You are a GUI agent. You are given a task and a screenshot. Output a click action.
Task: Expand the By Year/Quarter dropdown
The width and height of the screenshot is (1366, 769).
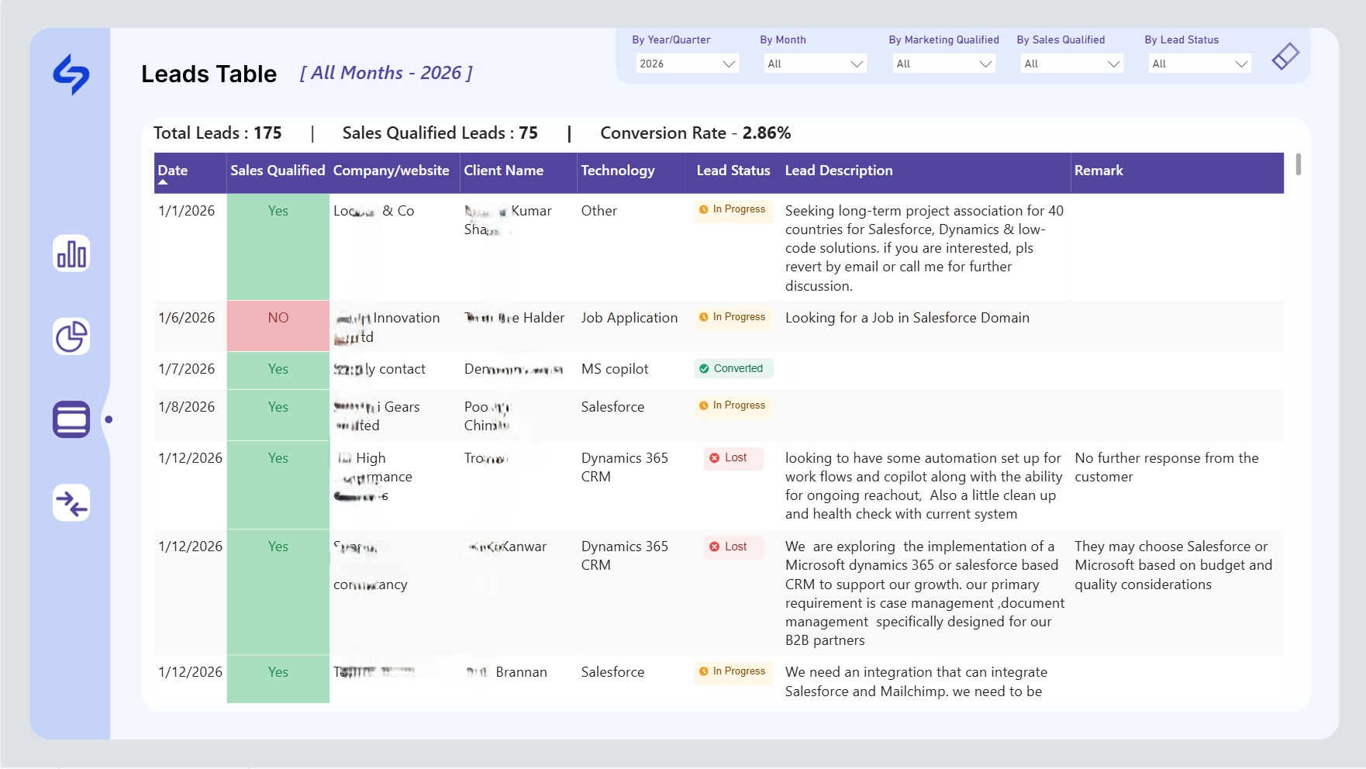tap(687, 64)
